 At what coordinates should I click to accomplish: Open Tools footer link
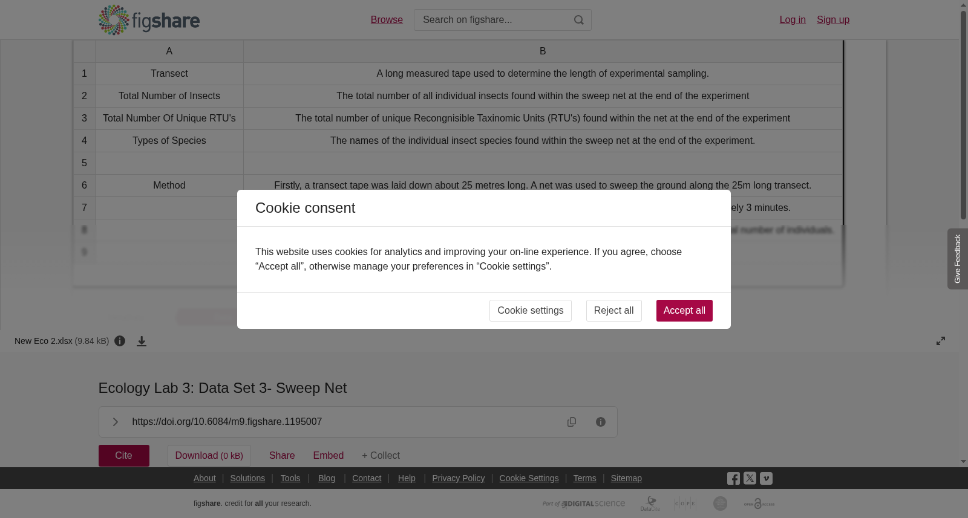tap(290, 478)
